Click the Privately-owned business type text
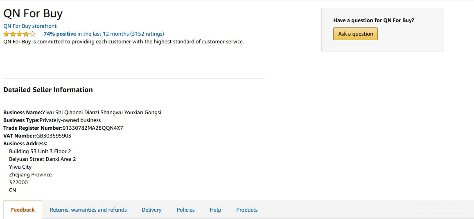Screen dimensions: 474x219 click(x=70, y=120)
